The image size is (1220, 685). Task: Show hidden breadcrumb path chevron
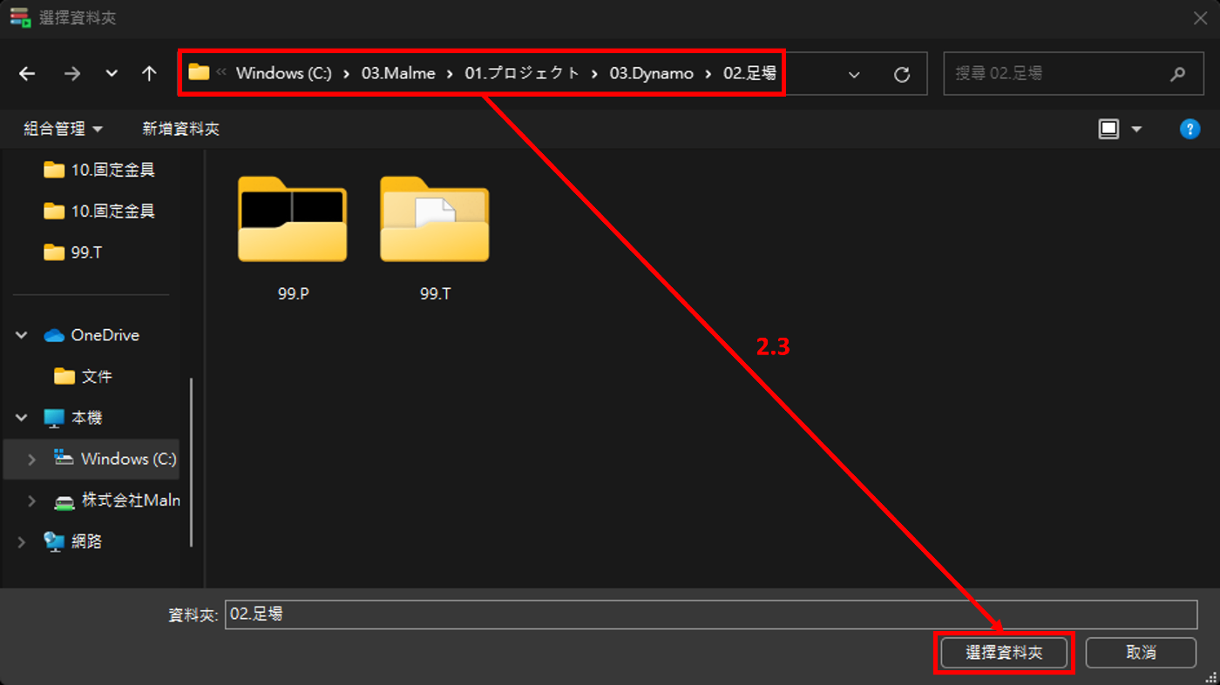coord(221,73)
